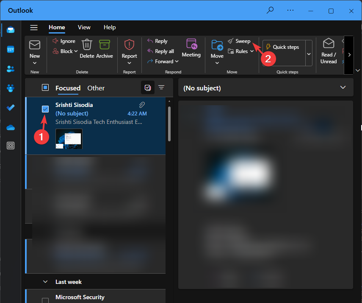Open Calendar from the left sidebar
This screenshot has height=303, width=362.
[10, 50]
